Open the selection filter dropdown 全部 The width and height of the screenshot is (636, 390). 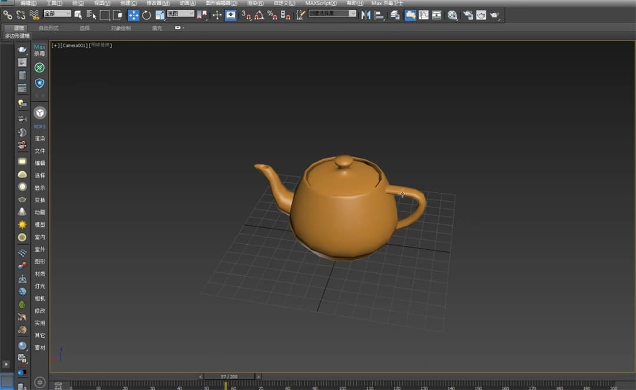click(x=57, y=14)
